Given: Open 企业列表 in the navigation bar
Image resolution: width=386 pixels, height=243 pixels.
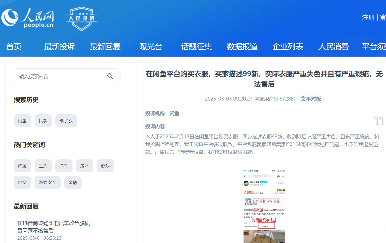Looking at the screenshot, I should click(x=288, y=47).
